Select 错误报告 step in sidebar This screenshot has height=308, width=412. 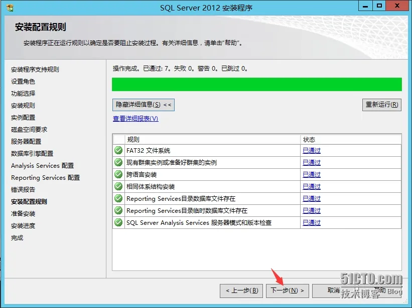click(23, 190)
